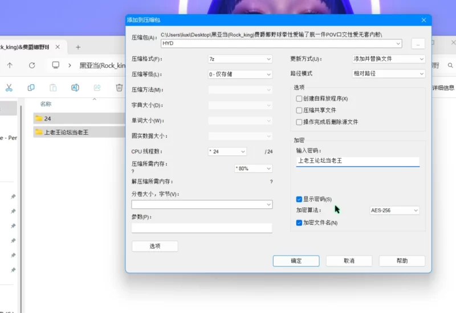Click the browse button beside archive name
456x313 pixels.
418,43
